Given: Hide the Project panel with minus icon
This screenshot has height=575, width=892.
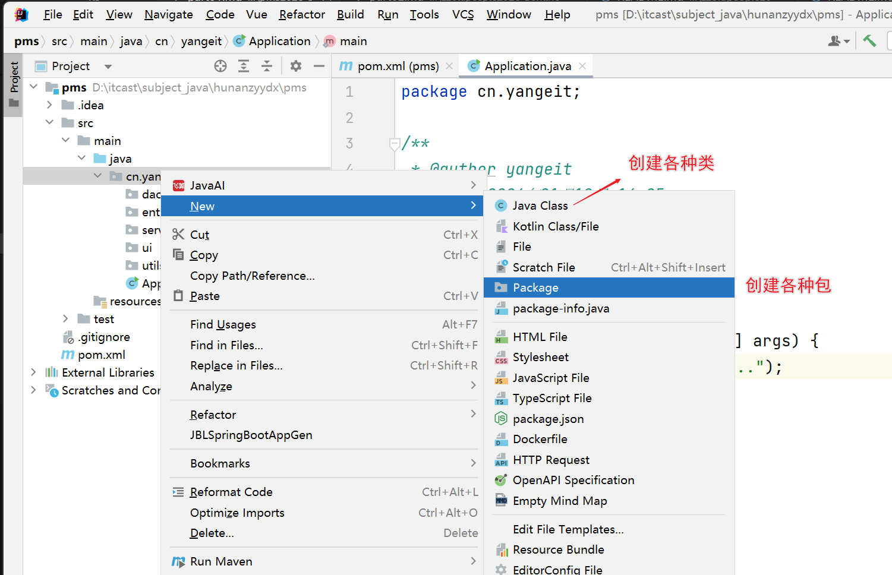Looking at the screenshot, I should (319, 66).
